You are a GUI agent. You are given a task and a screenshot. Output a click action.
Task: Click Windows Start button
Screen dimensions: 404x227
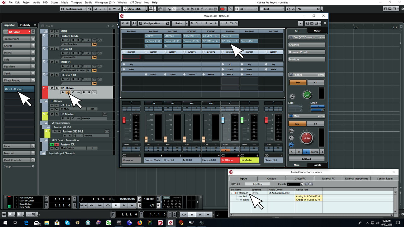tap(5, 223)
